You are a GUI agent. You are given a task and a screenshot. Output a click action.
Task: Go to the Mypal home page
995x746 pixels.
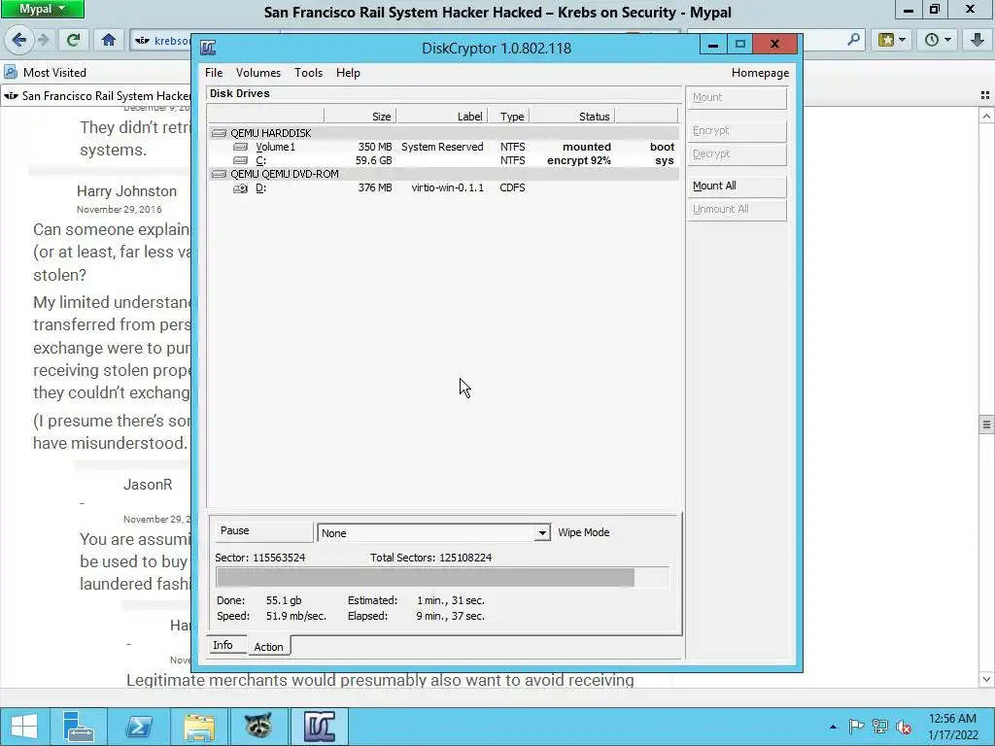(109, 40)
